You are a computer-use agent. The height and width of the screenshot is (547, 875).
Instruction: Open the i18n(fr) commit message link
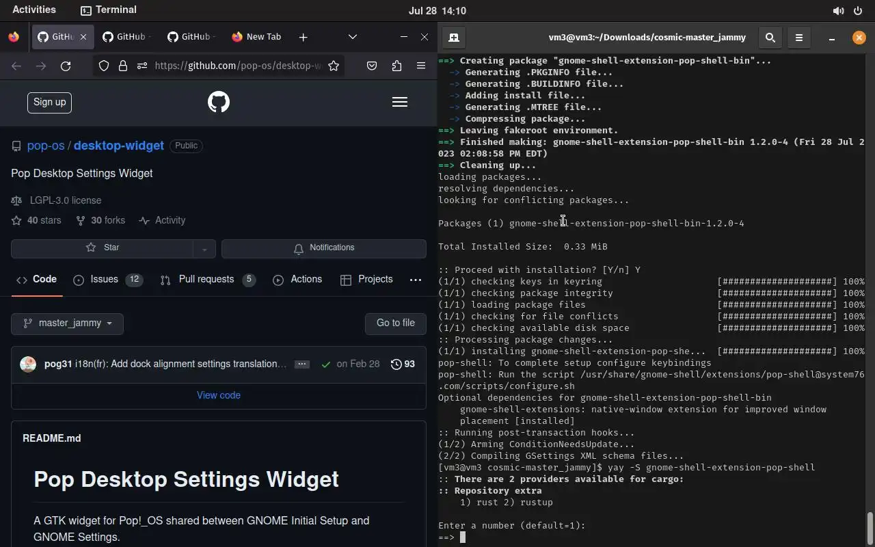coord(181,364)
